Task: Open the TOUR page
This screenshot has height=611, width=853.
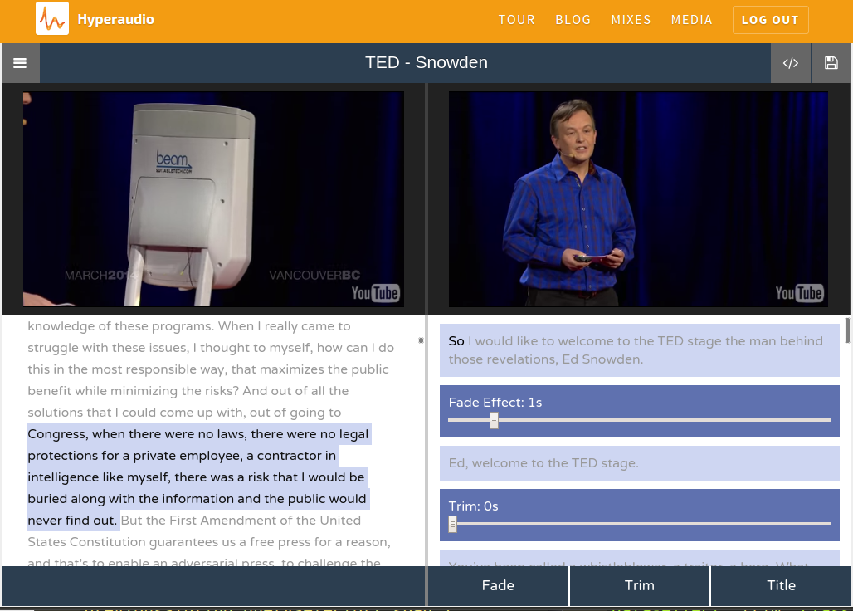Action: [x=517, y=20]
